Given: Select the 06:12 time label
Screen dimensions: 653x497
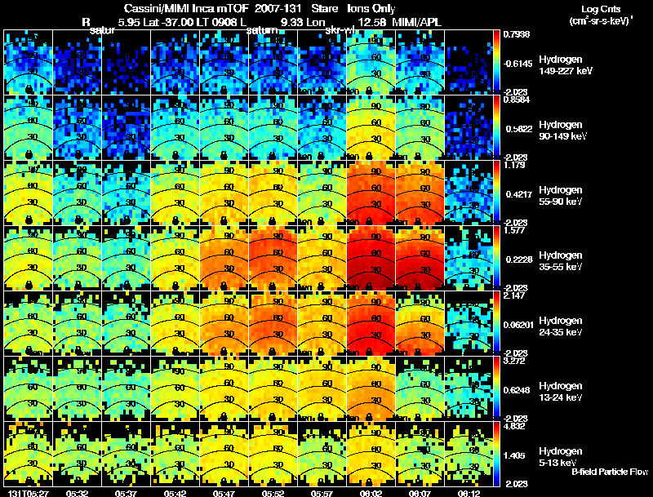Looking at the screenshot, I should pos(469,493).
